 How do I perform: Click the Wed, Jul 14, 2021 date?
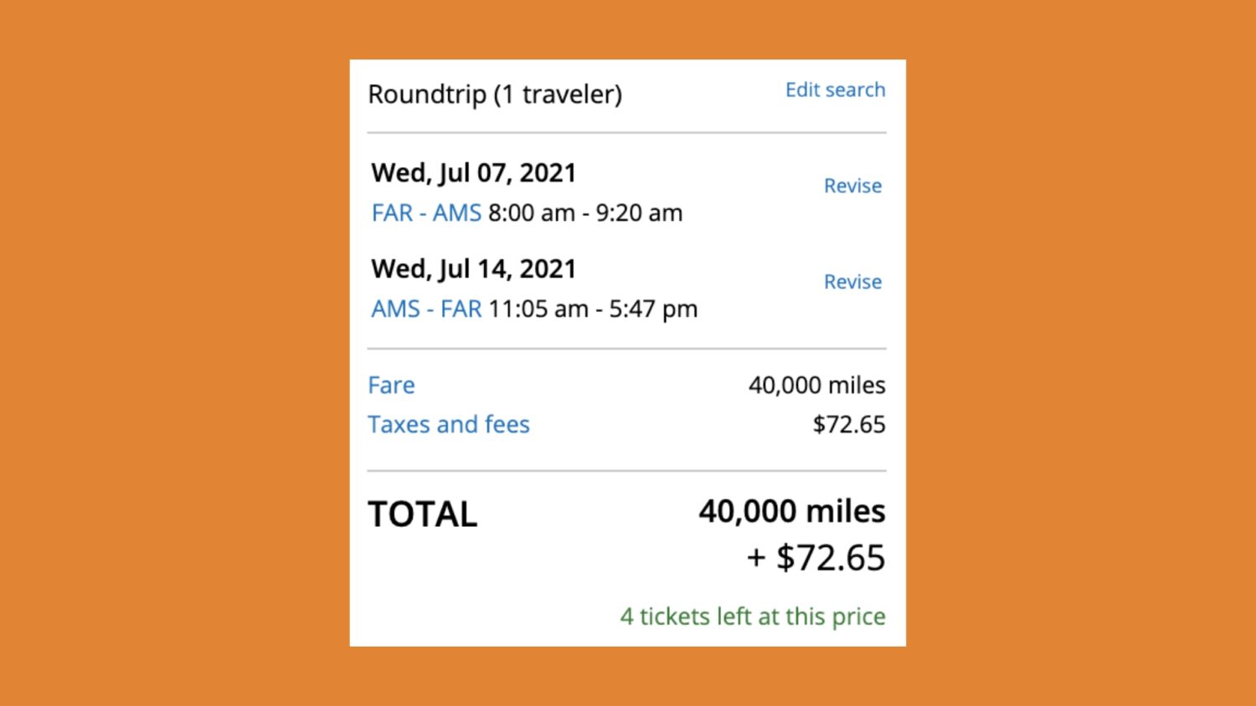pos(473,269)
